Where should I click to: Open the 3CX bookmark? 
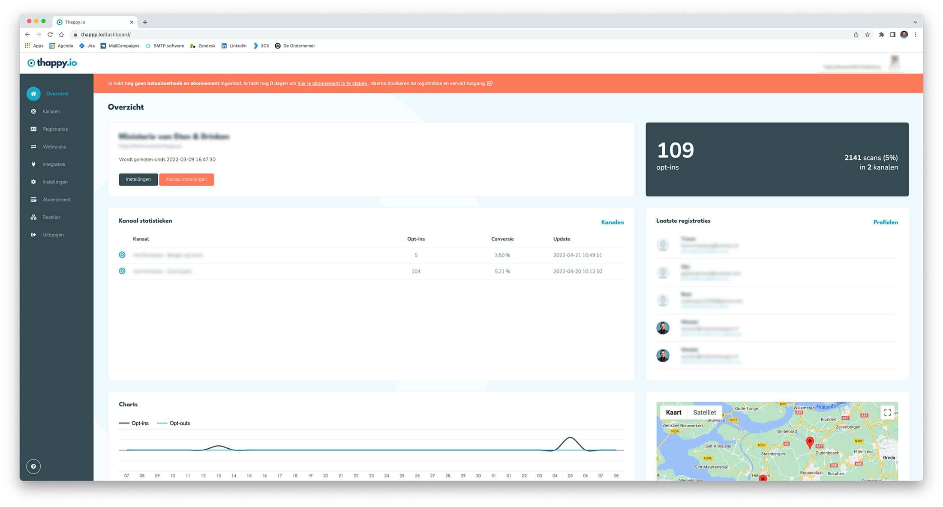tap(261, 46)
